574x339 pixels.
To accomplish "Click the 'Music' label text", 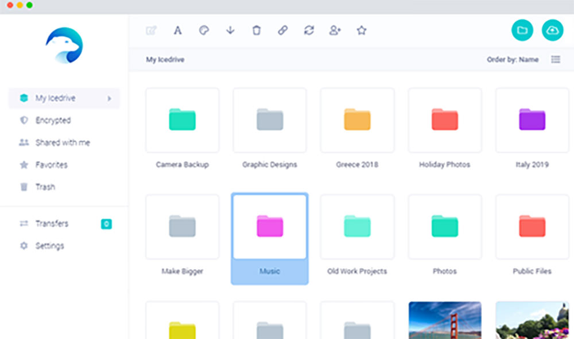I will point(270,271).
